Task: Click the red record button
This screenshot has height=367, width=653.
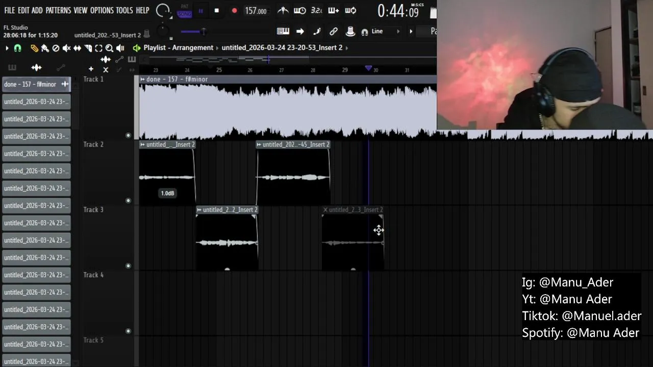Action: pos(234,11)
